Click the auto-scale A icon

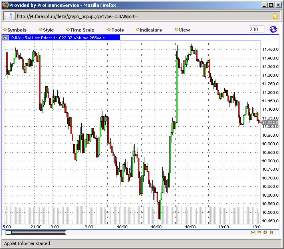pos(271,232)
